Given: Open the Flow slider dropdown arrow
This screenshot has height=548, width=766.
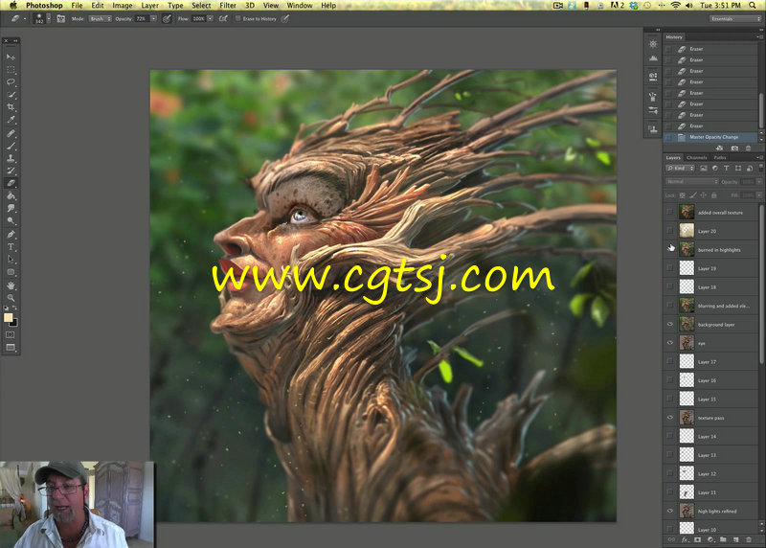Looking at the screenshot, I should point(210,18).
